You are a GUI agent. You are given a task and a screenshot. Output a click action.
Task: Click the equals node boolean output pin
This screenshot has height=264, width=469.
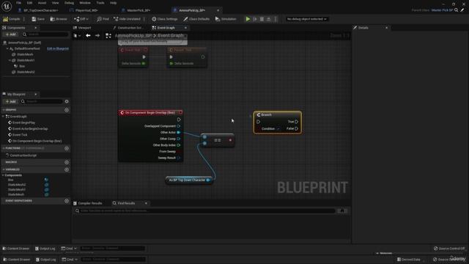(x=230, y=140)
